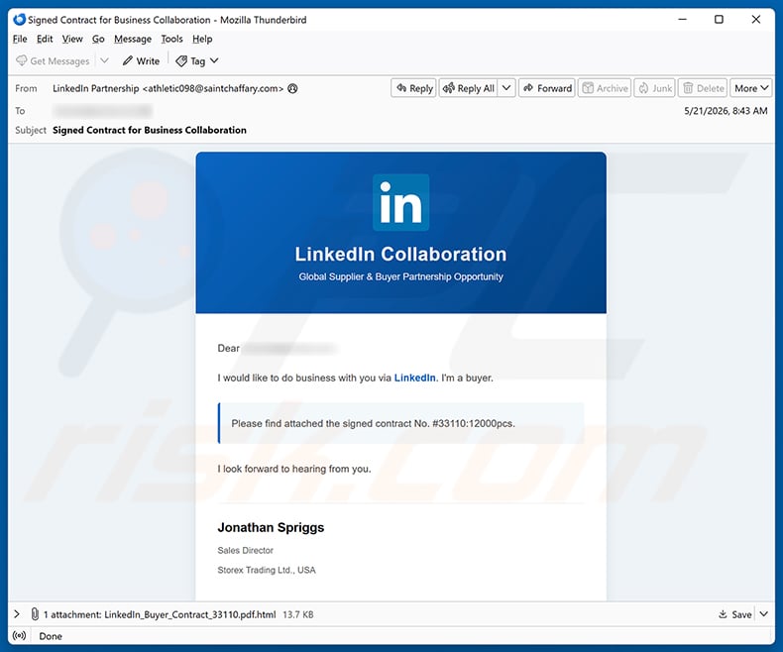Open the Help menu
Screen dimensions: 783x652
click(x=202, y=39)
